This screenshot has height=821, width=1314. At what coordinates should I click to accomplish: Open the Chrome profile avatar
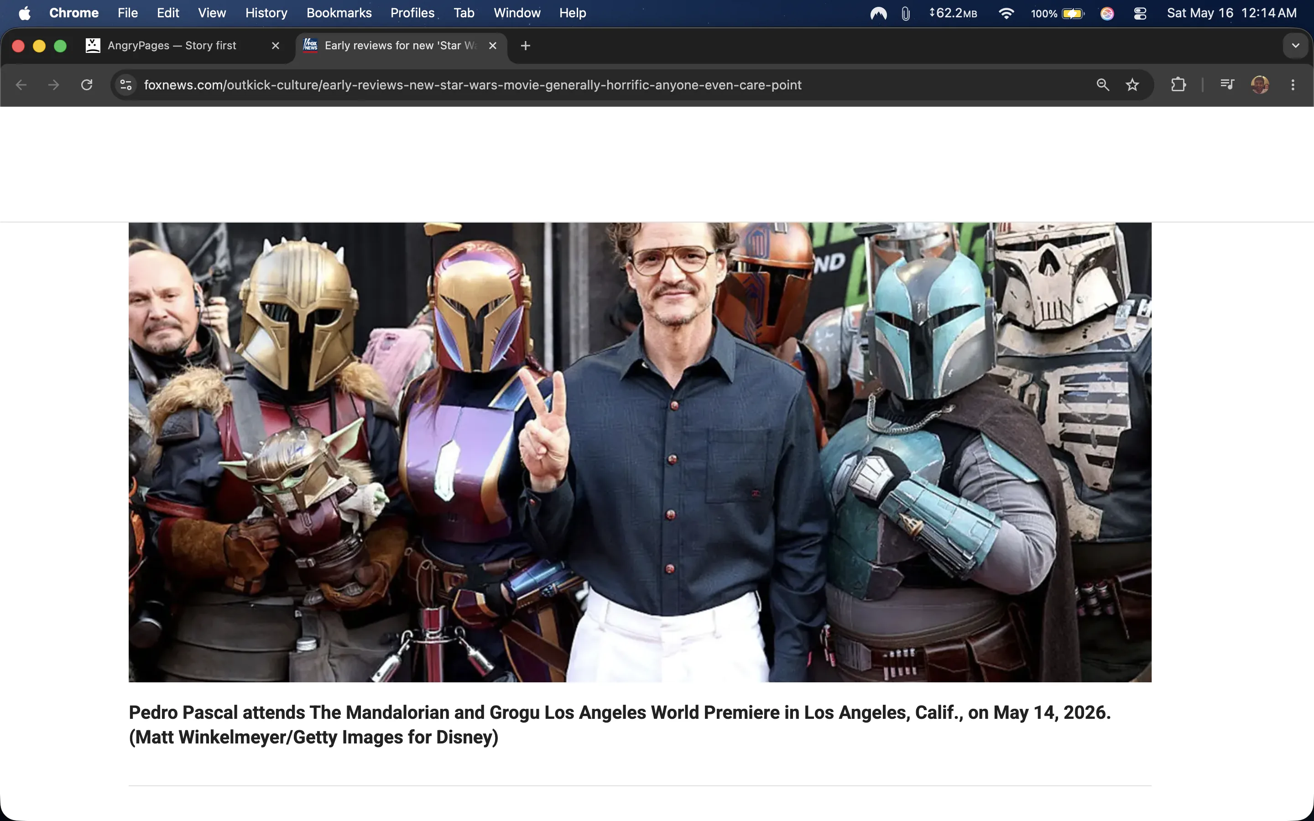pyautogui.click(x=1260, y=85)
